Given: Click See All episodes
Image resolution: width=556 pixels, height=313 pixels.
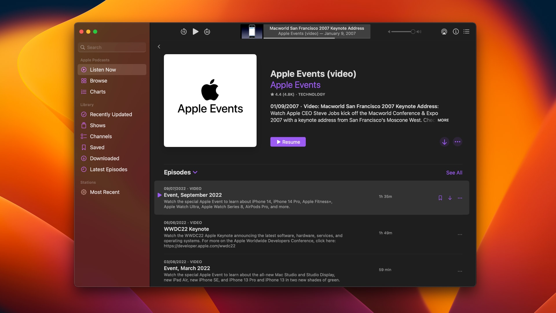Looking at the screenshot, I should 454,172.
